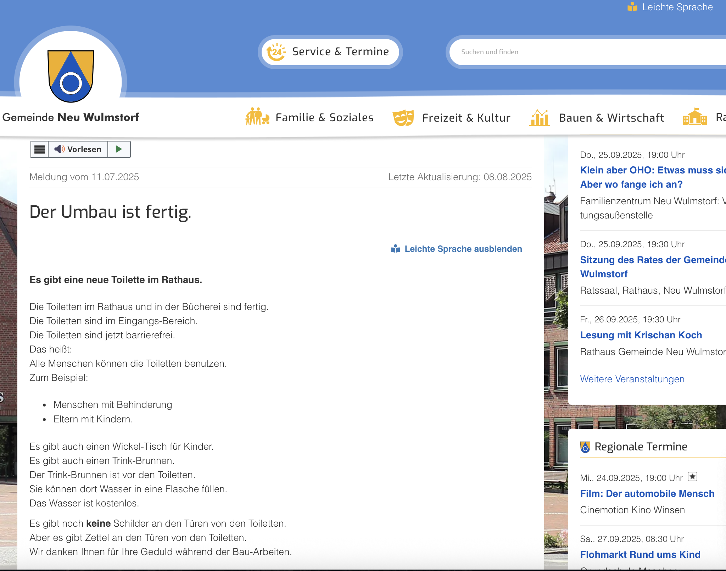
Task: Hide easy language via Leichte Sprache ausblenden
Action: pyautogui.click(x=463, y=249)
